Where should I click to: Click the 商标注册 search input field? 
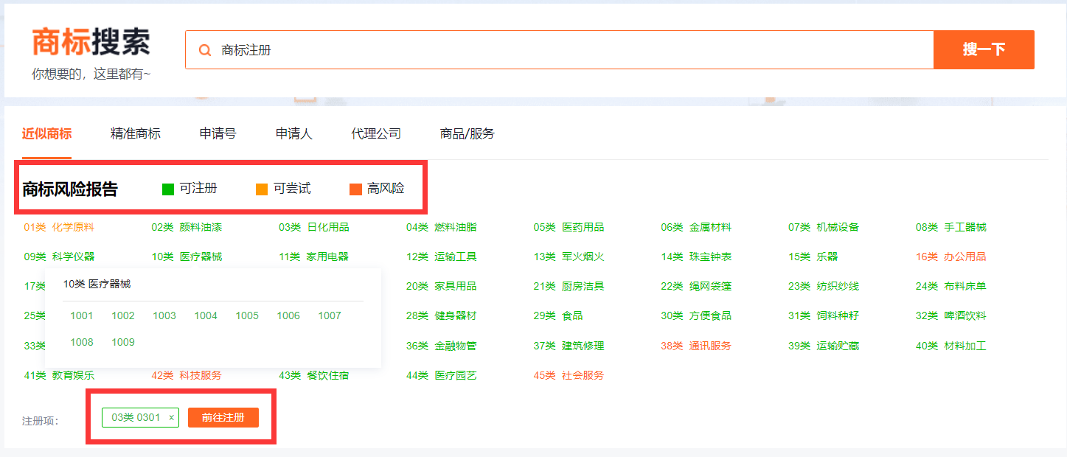[x=559, y=50]
